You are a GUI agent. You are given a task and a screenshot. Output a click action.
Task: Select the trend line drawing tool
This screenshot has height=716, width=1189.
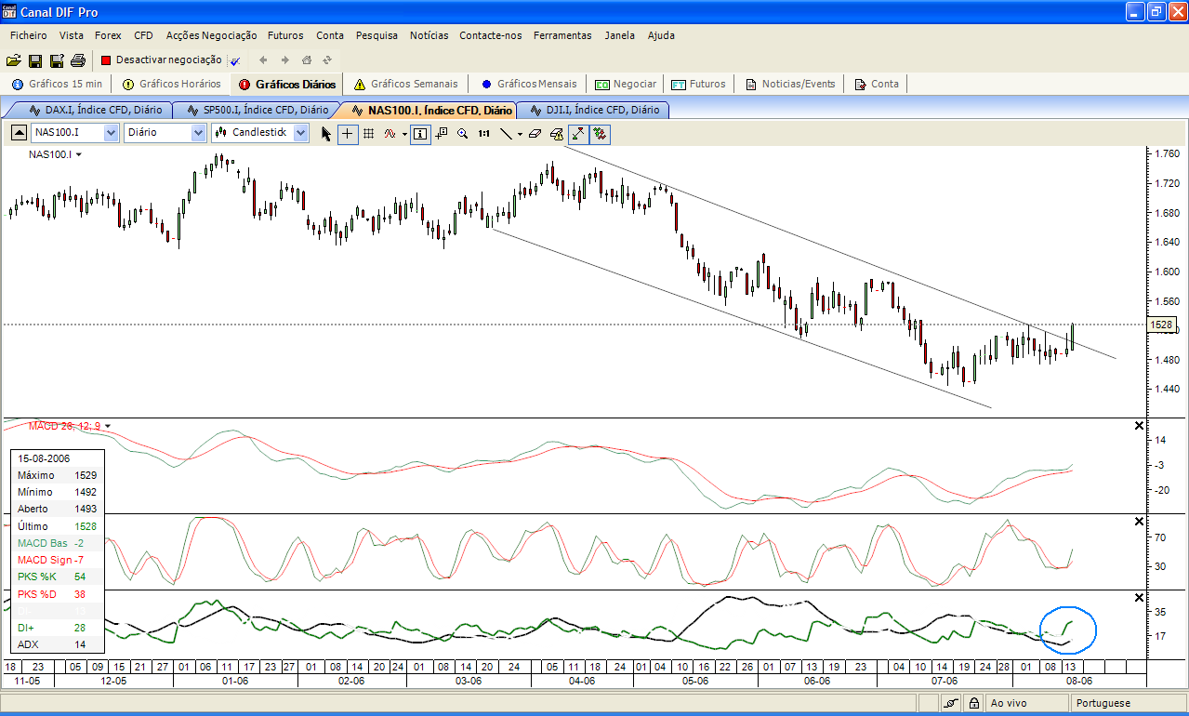tap(506, 133)
